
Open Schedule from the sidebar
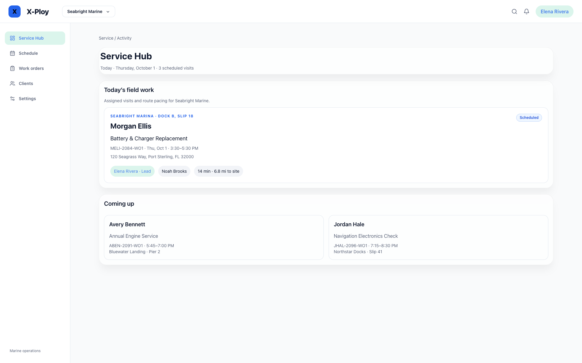click(x=35, y=53)
